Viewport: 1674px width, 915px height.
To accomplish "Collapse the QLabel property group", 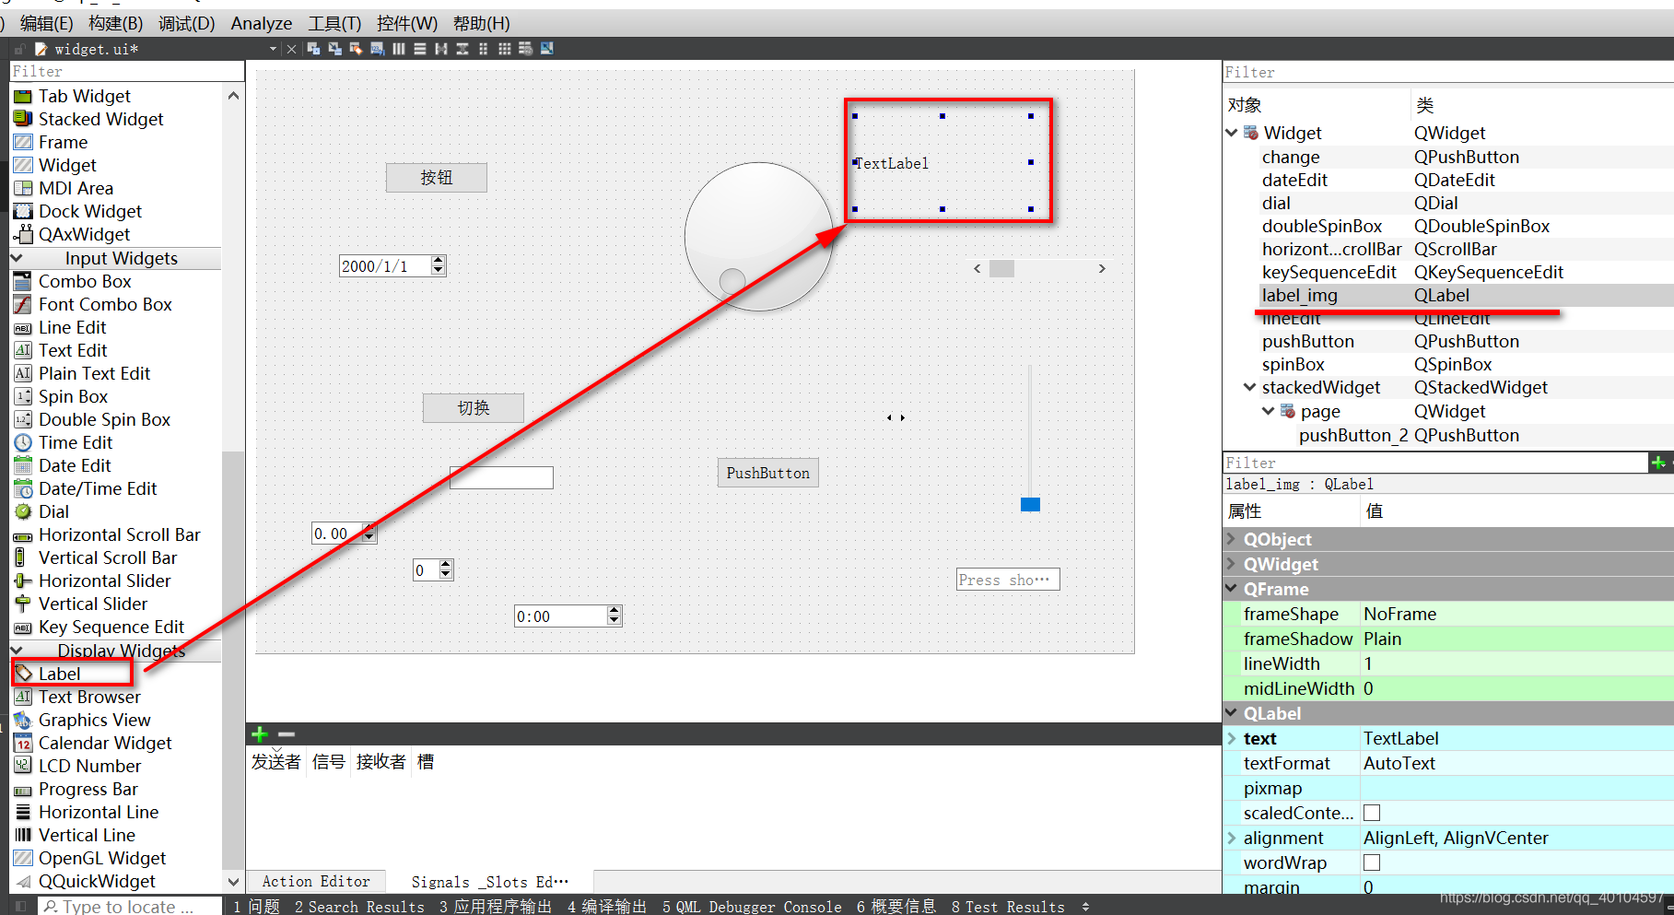I will point(1232,713).
